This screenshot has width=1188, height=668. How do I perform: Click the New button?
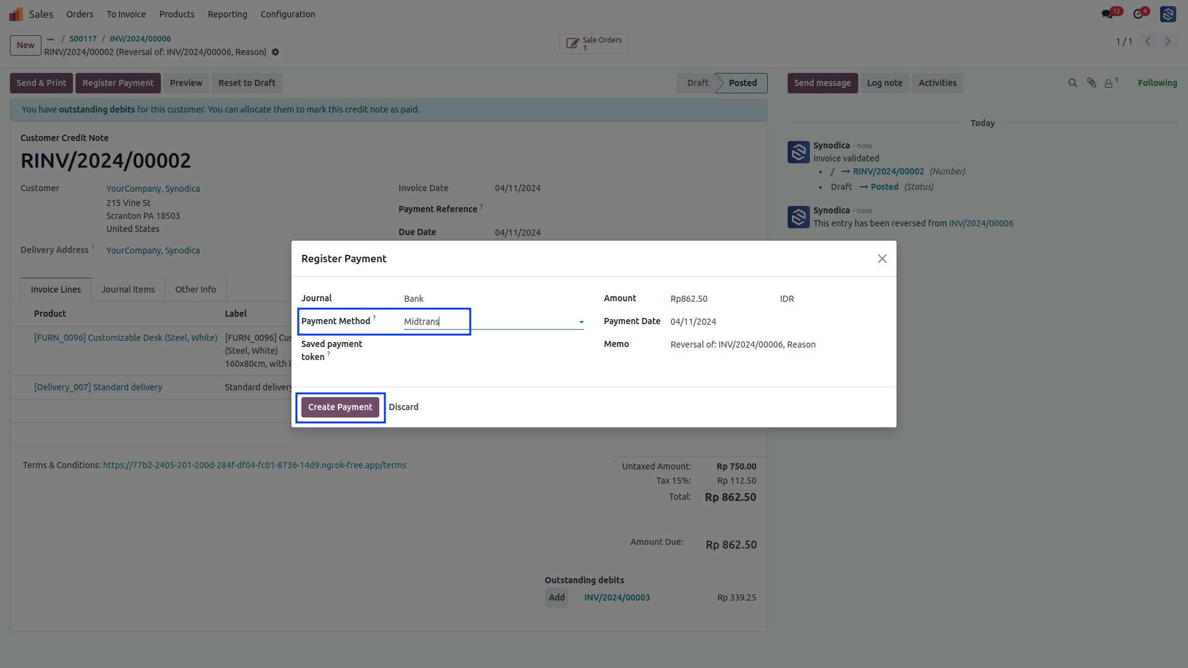click(26, 45)
